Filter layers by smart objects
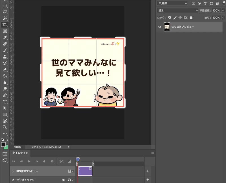 217,3
